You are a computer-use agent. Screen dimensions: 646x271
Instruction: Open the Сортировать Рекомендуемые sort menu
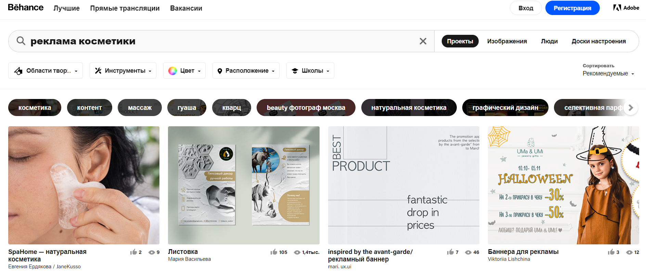point(608,73)
